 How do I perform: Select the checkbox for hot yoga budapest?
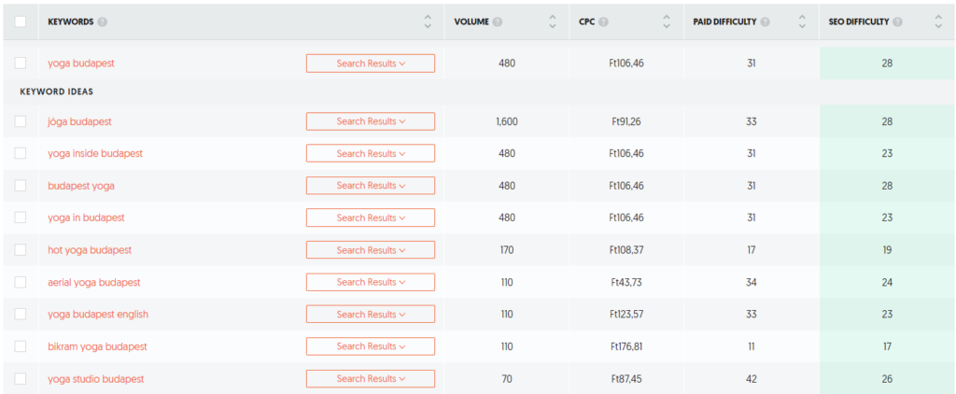click(21, 249)
